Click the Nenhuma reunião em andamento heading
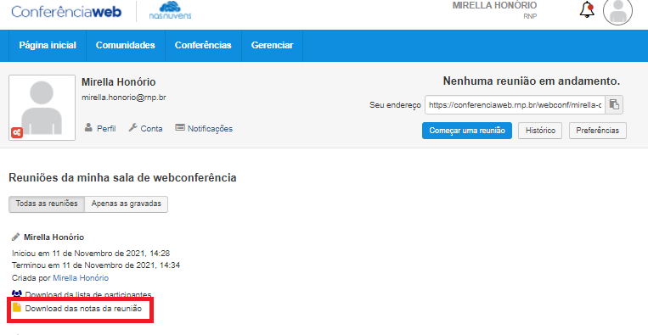The image size is (648, 335). [532, 81]
